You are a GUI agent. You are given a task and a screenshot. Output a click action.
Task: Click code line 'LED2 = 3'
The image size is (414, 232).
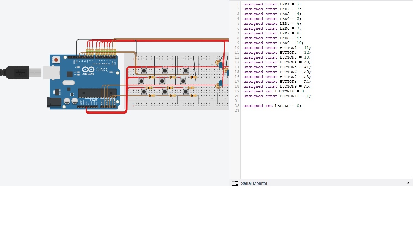[272, 9]
